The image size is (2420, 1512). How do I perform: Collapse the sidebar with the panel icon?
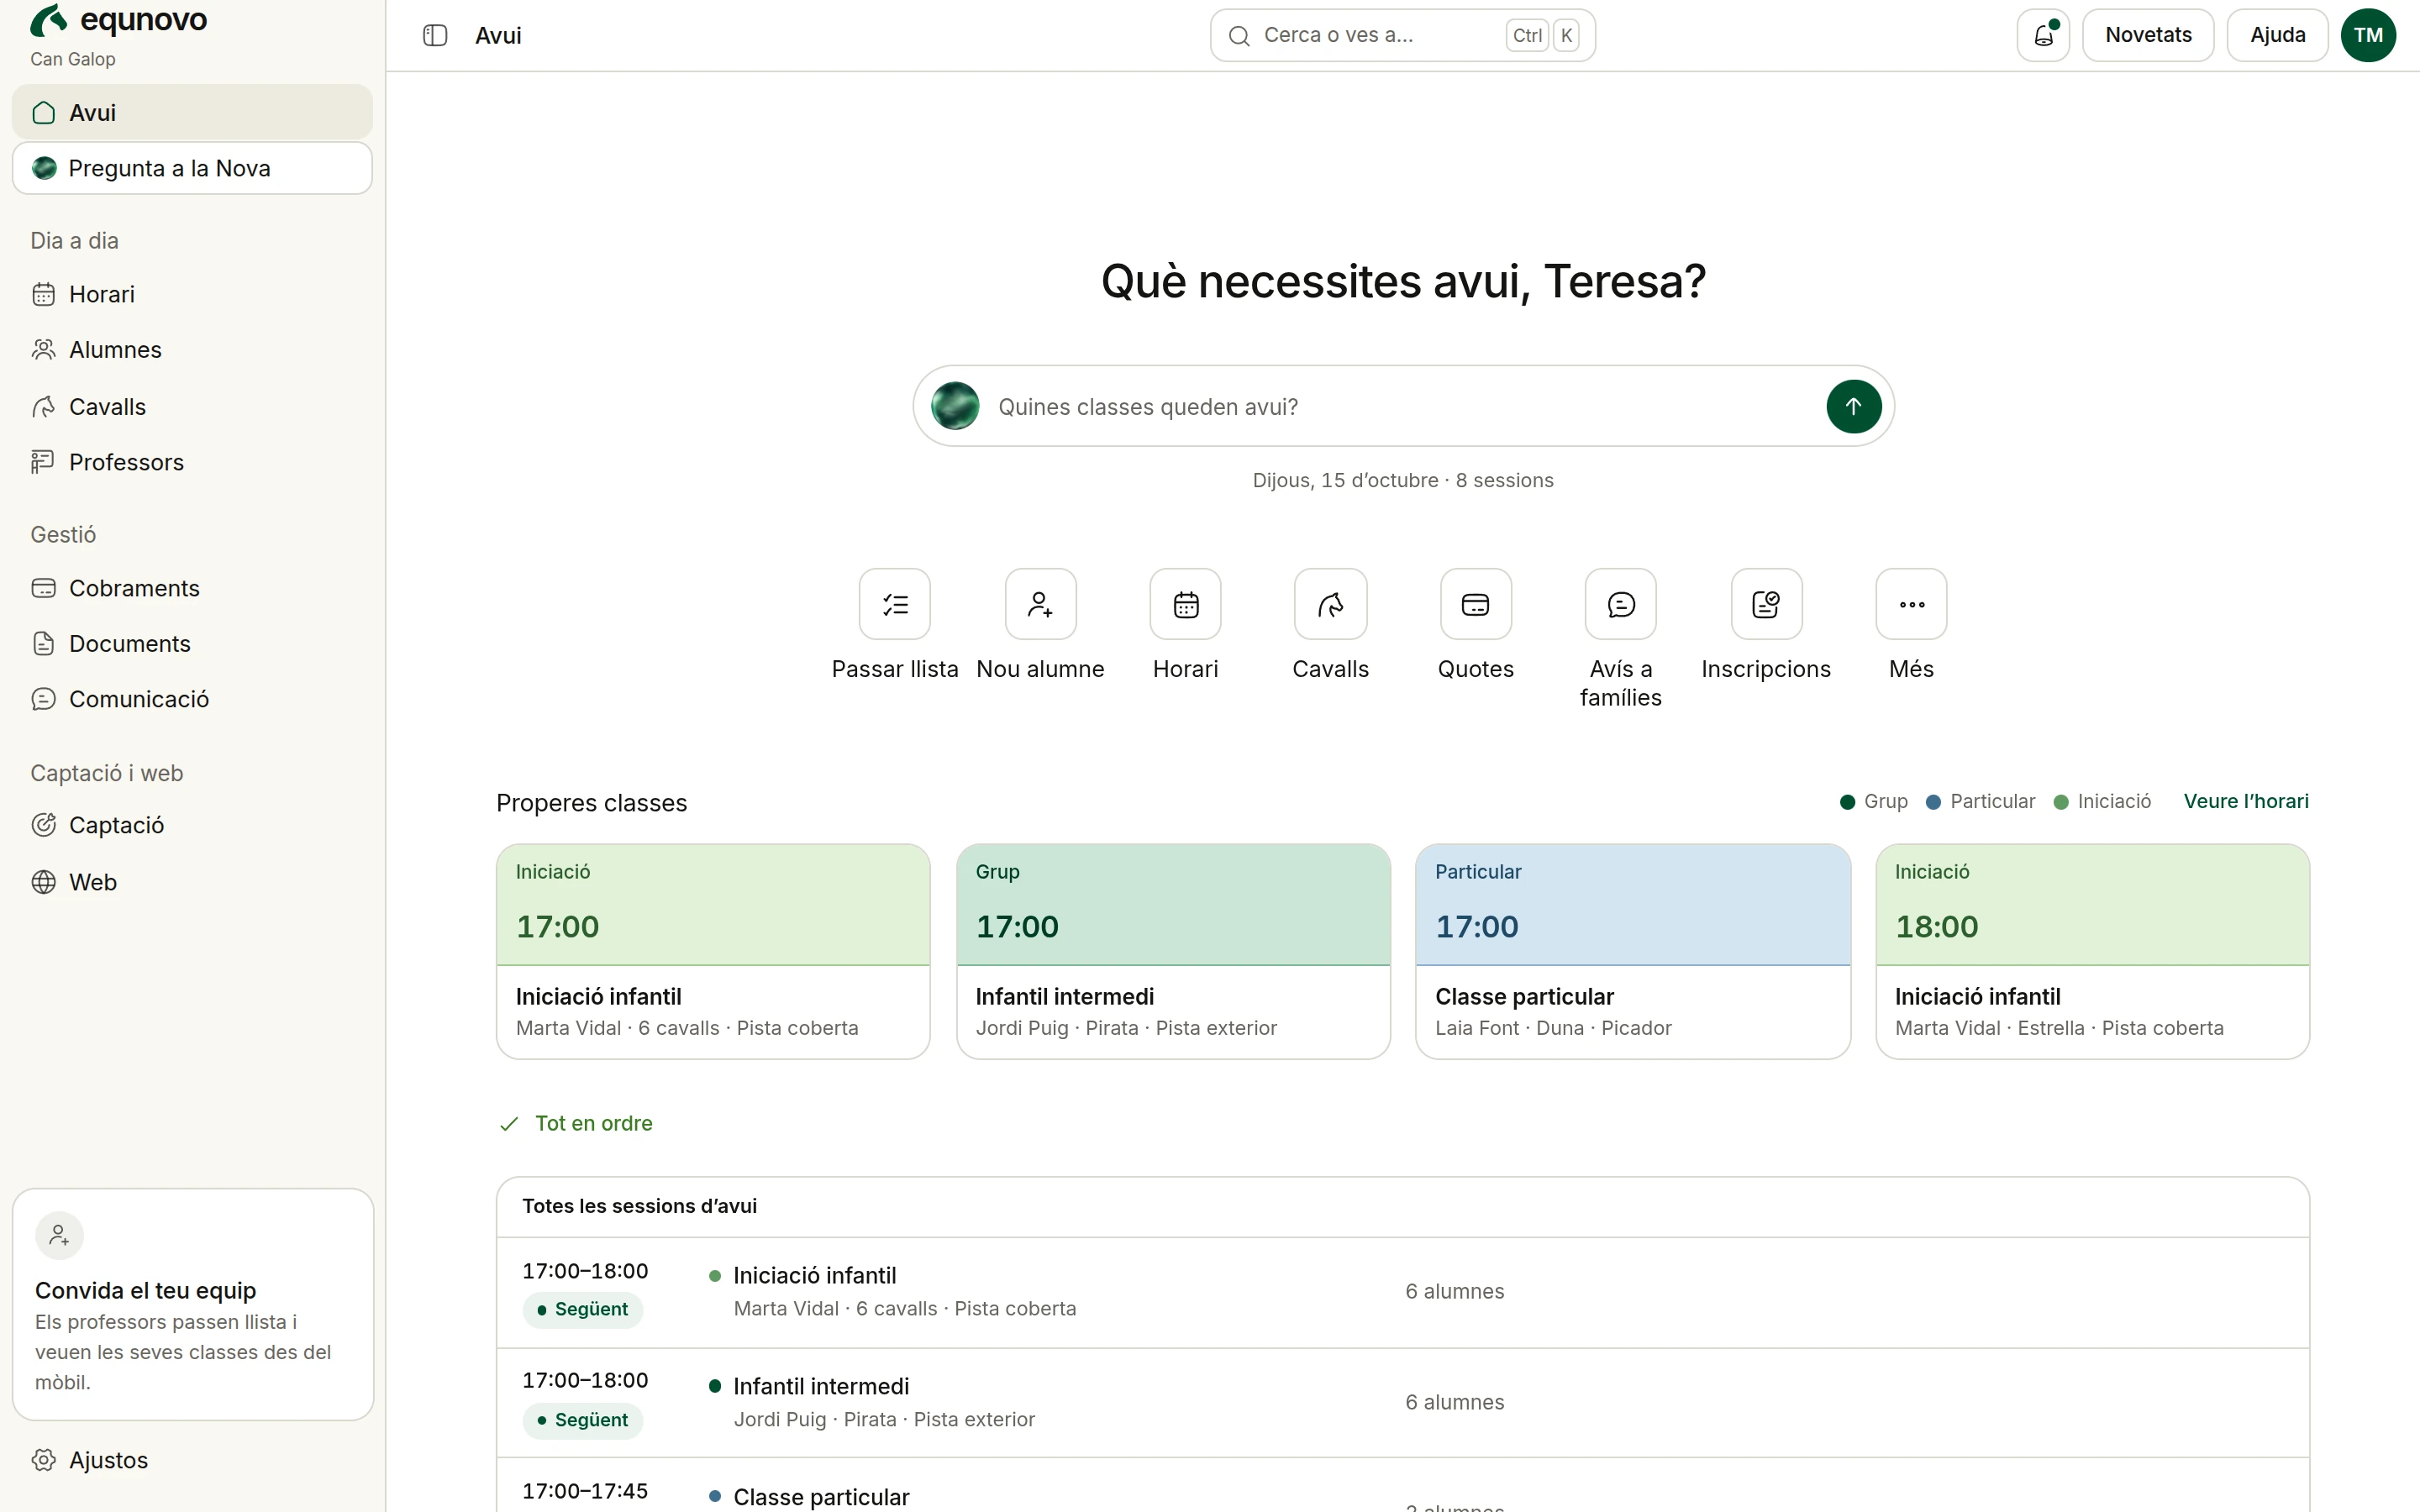(x=435, y=35)
